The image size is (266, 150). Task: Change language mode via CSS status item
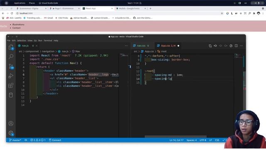[217, 140]
